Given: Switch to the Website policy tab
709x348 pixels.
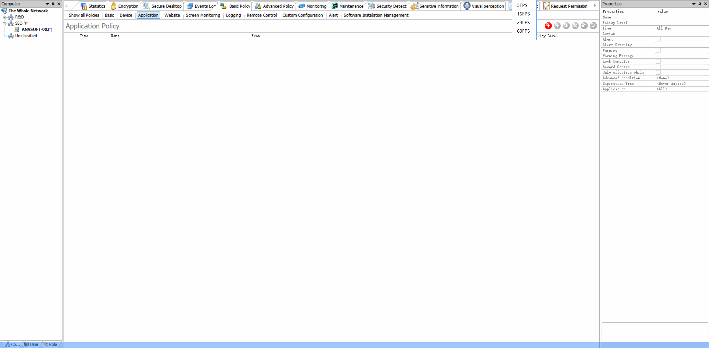Looking at the screenshot, I should tap(172, 15).
